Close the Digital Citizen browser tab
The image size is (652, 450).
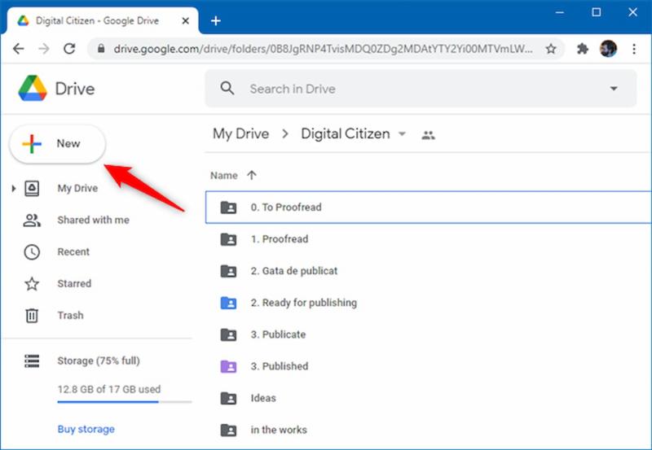(186, 21)
